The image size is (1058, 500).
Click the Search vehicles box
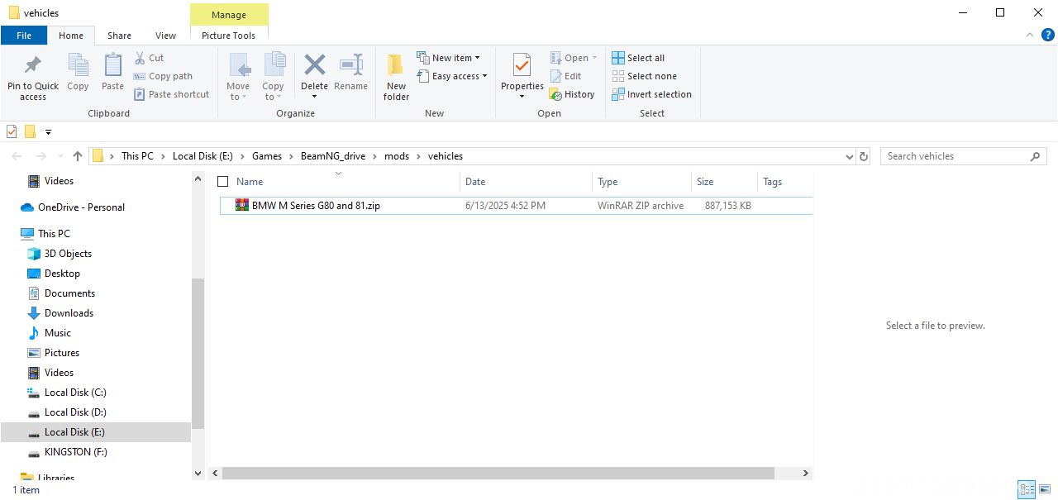[963, 156]
